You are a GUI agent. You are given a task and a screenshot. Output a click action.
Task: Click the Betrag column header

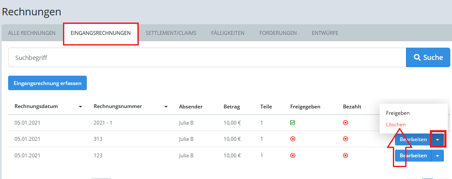point(232,107)
